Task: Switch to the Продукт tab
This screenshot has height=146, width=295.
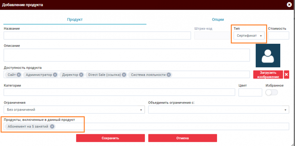Action: click(75, 20)
